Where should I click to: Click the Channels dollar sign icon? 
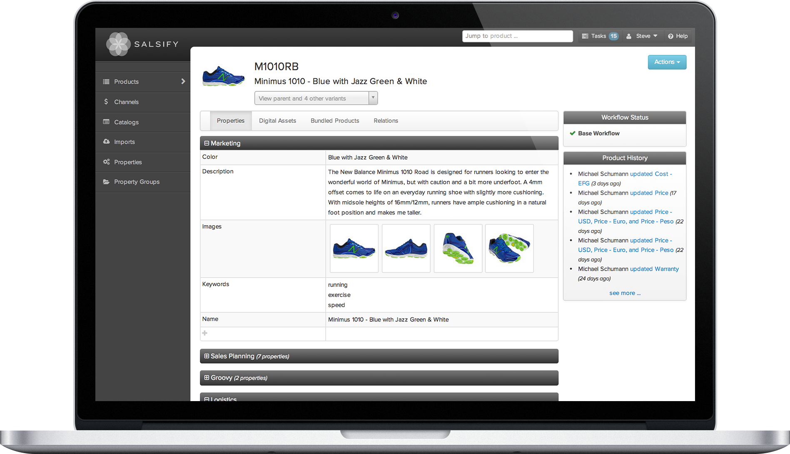[106, 102]
